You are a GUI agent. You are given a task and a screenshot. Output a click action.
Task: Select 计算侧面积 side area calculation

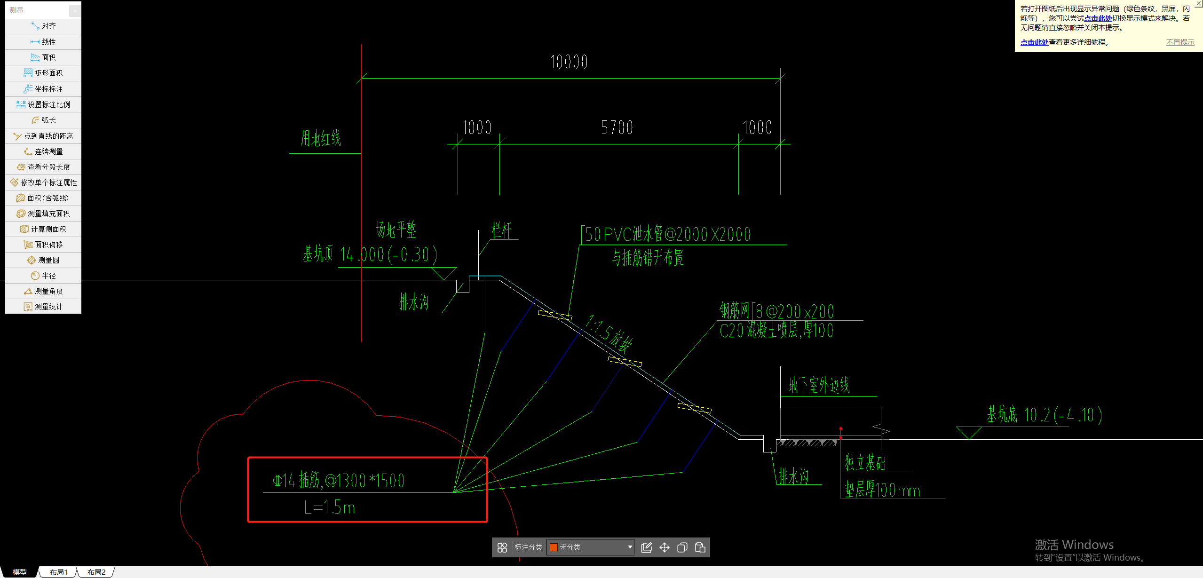click(43, 229)
